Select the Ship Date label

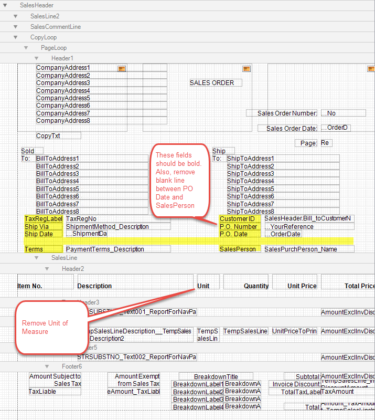pyautogui.click(x=44, y=234)
